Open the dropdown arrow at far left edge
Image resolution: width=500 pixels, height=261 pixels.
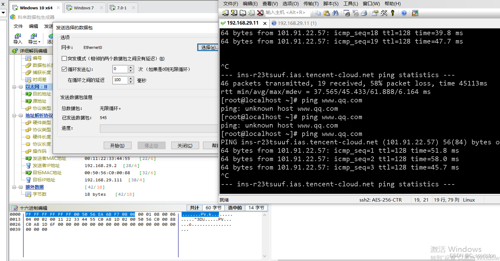3,13
